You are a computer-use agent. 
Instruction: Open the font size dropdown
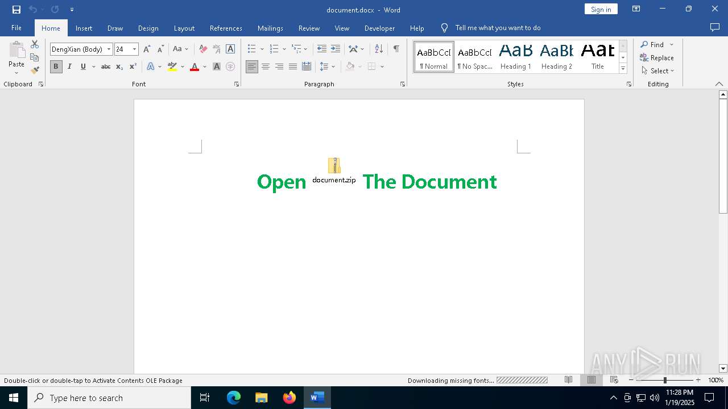point(135,49)
